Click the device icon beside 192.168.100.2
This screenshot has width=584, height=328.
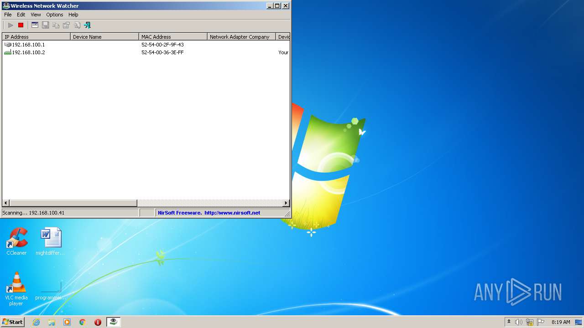point(8,52)
